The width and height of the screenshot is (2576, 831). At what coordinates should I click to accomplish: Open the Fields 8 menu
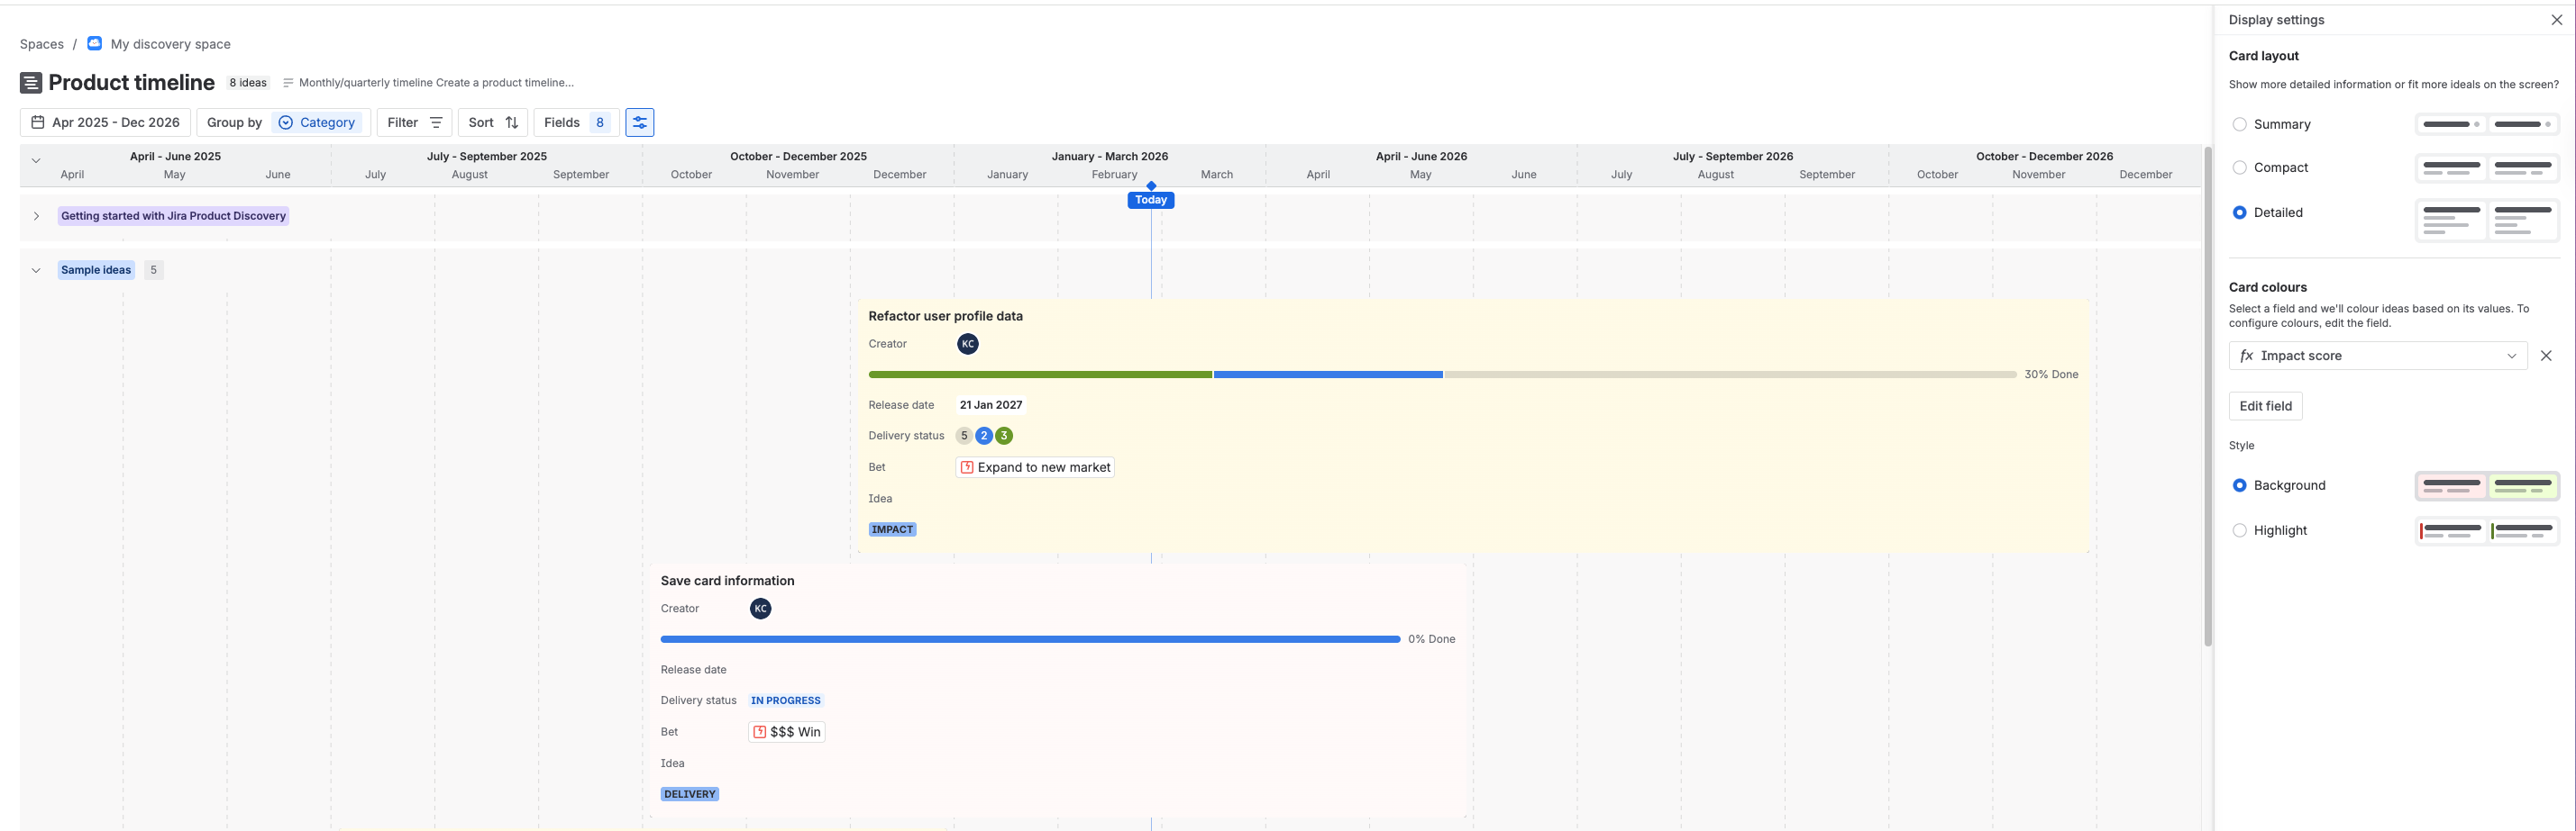coord(576,122)
